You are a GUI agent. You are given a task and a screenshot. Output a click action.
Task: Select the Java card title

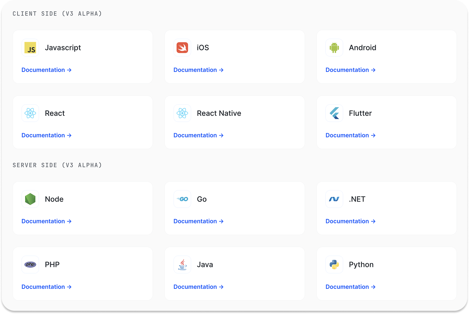pyautogui.click(x=205, y=265)
